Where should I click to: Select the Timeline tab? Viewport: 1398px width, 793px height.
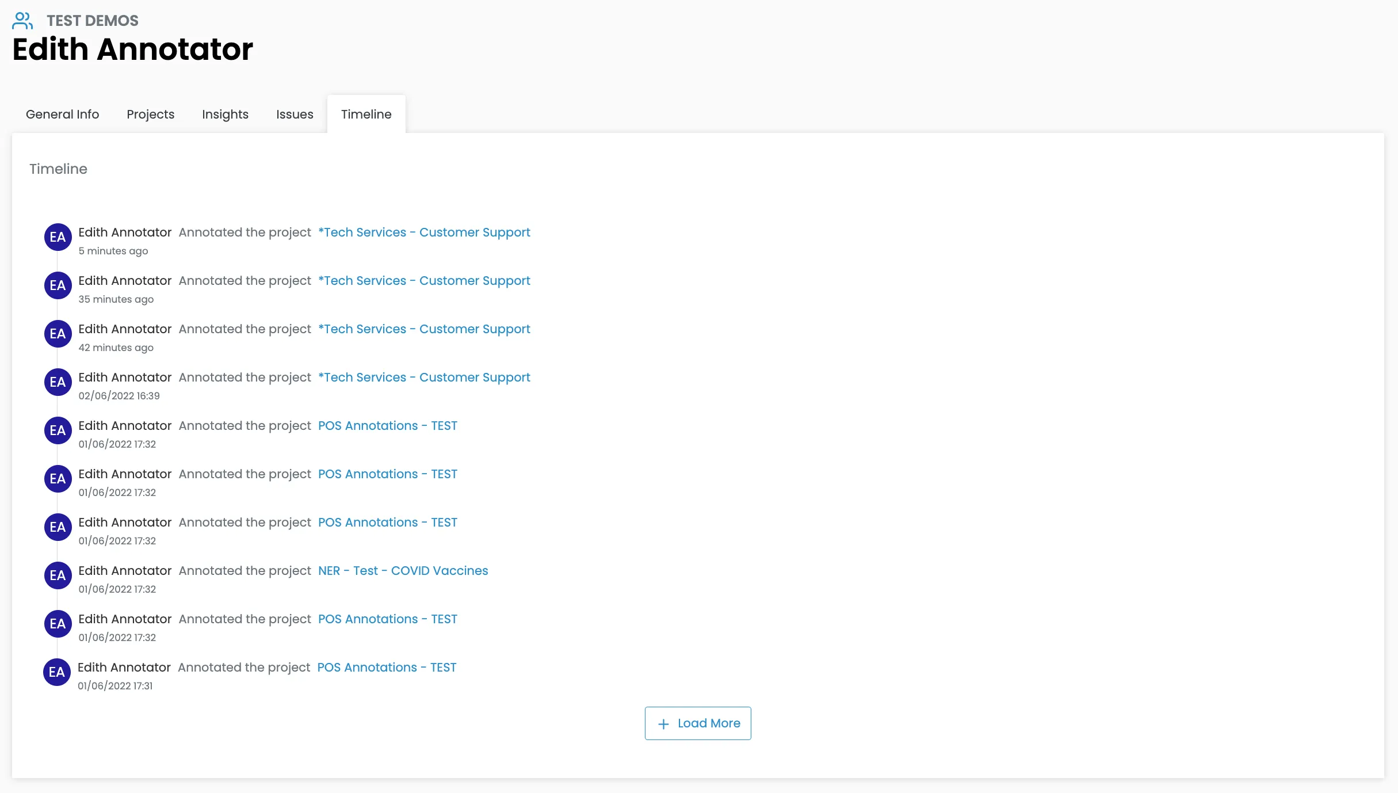(366, 114)
